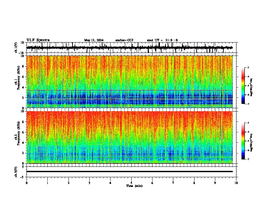The height and width of the screenshot is (205, 266).
Task: Select the "Time (min)" axis title
Action: 134,186
